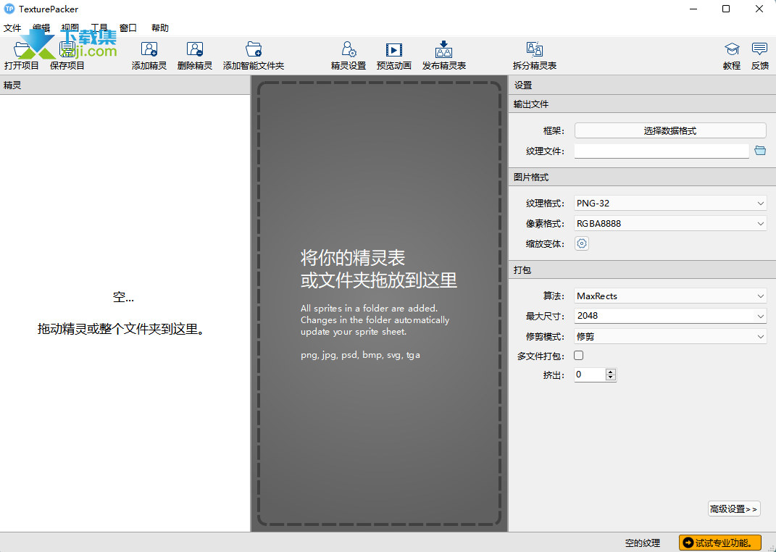Click the 挤出 number input field
Viewport: 776px width, 552px height.
[590, 375]
